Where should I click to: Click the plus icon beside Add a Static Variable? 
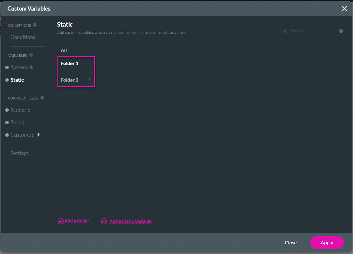coord(104,221)
